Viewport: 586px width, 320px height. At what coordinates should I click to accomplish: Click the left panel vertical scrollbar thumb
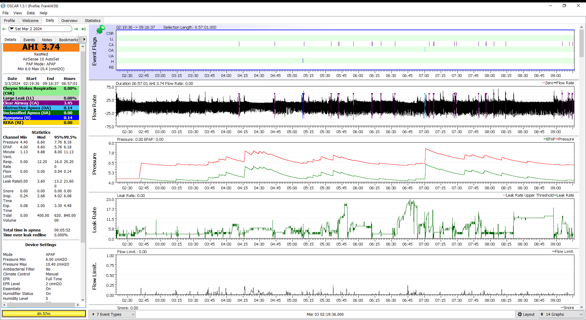83,147
